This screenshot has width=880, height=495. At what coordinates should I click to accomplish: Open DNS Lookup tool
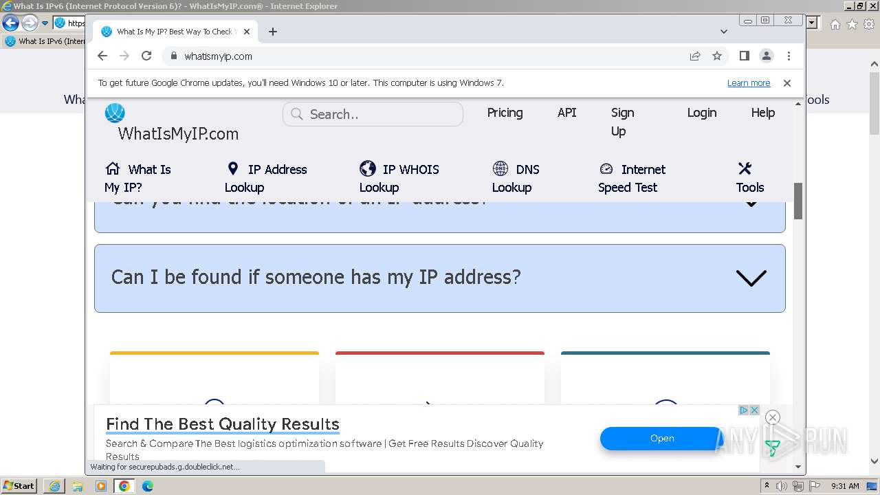tap(516, 178)
